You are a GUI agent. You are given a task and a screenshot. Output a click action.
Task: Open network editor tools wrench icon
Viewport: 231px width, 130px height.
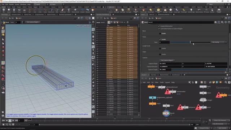pos(189,82)
